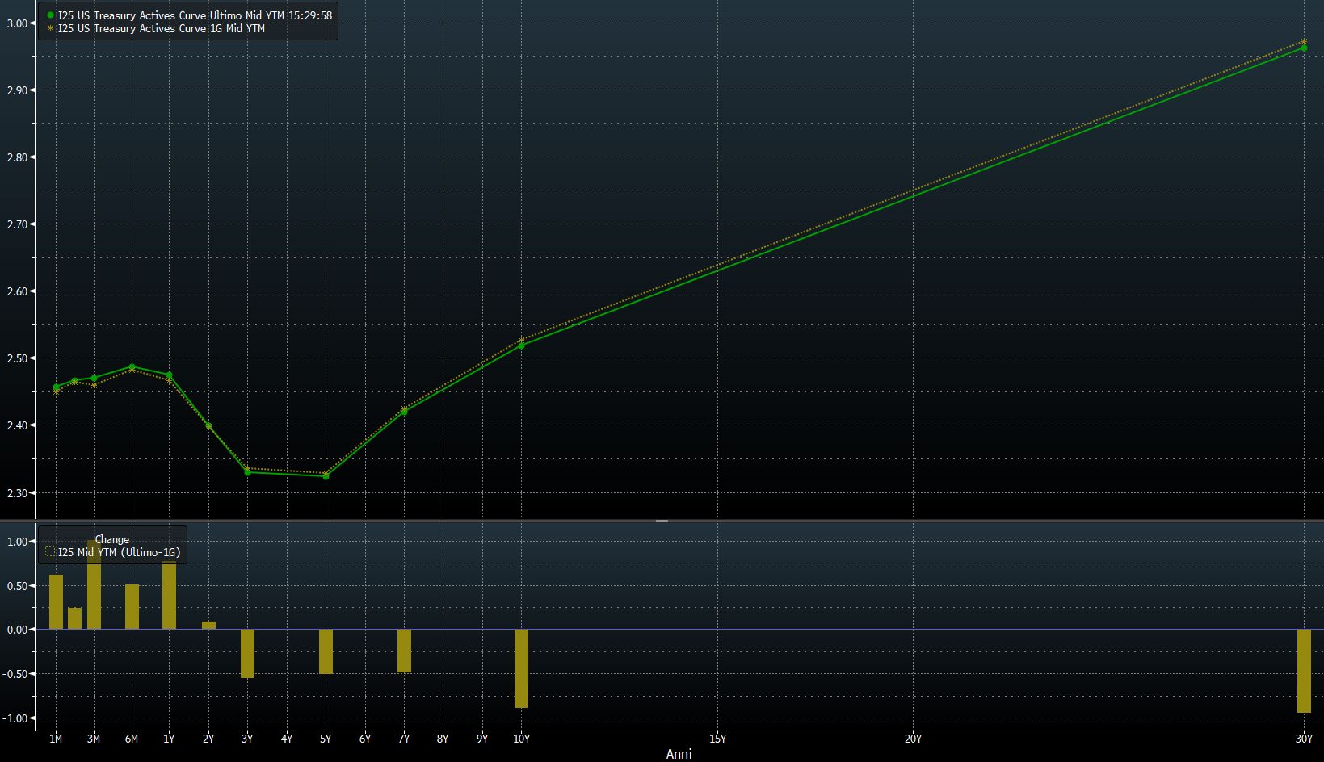Click the '1Y' x-axis label

coord(169,739)
